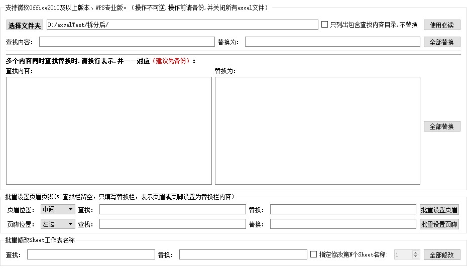Open the 使用必读 button
This screenshot has width=467, height=270.
click(442, 25)
